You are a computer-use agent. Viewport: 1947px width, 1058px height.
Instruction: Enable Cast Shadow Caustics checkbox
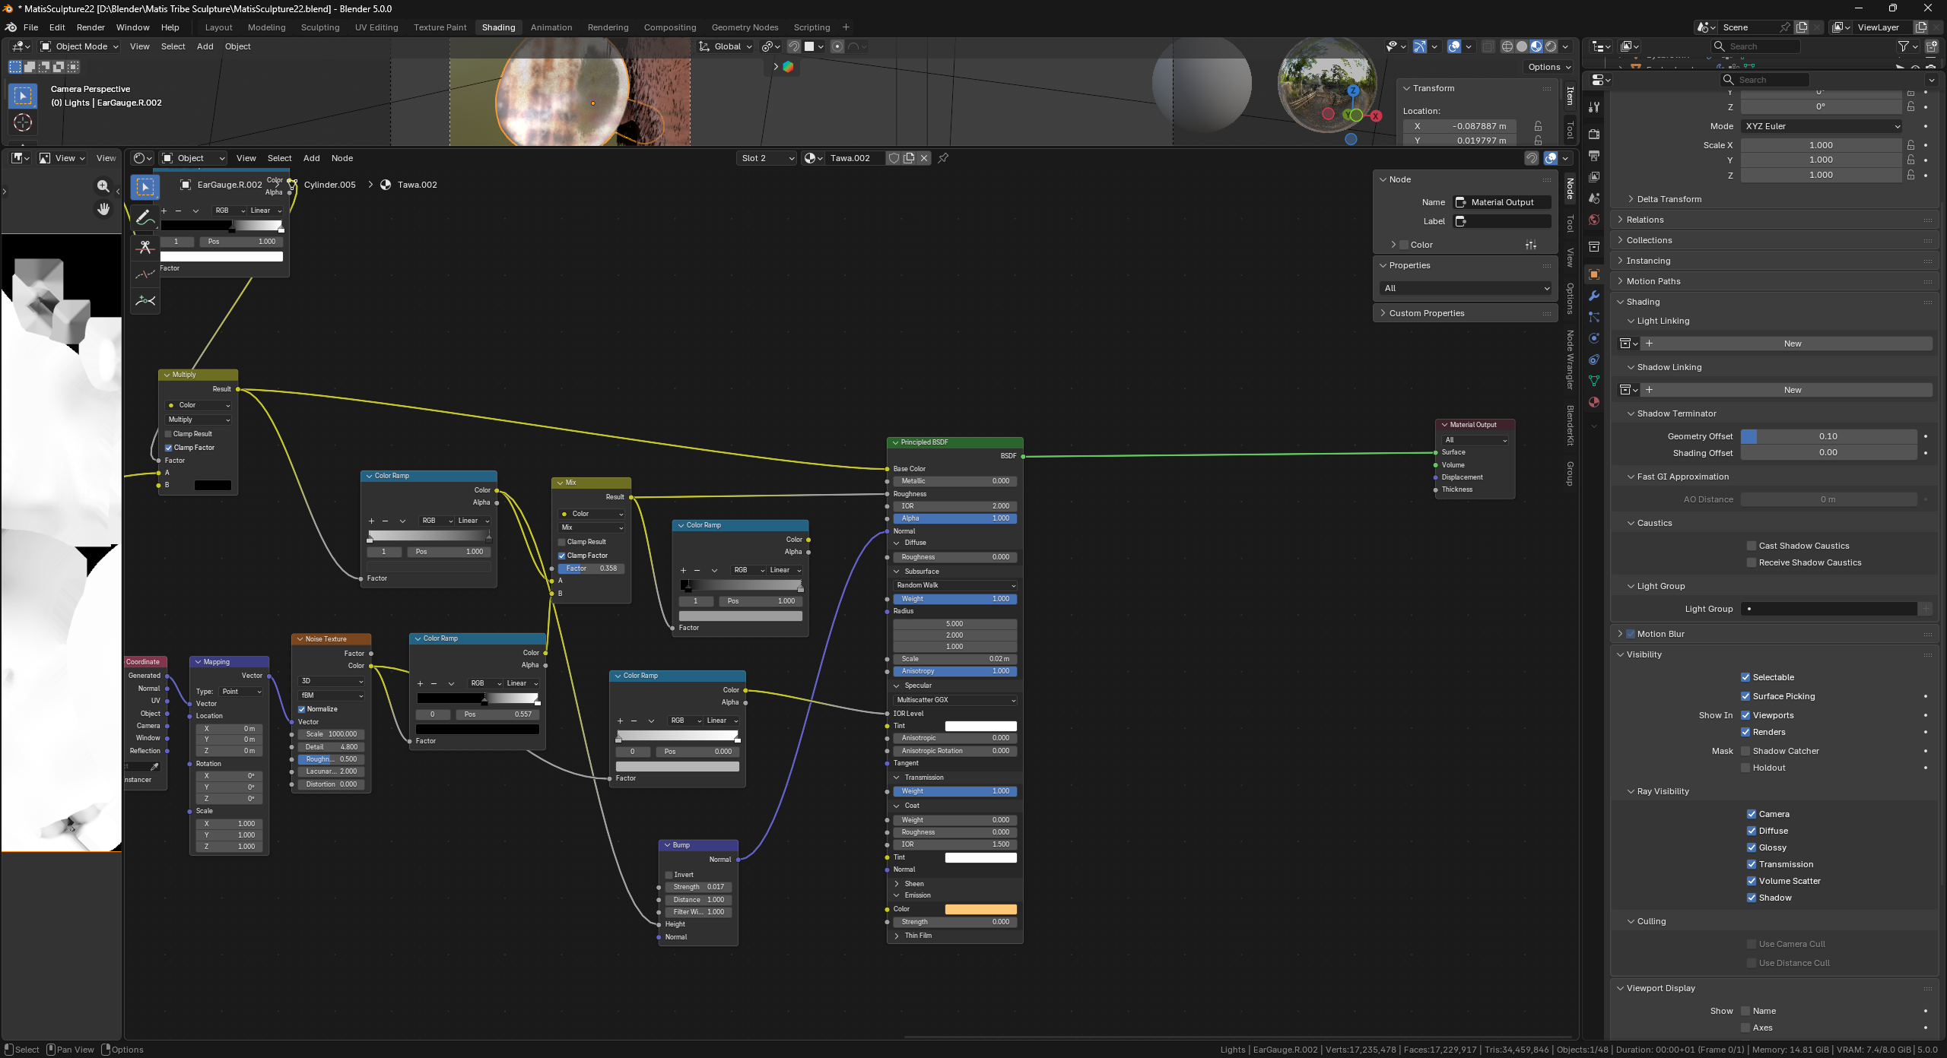click(1752, 546)
